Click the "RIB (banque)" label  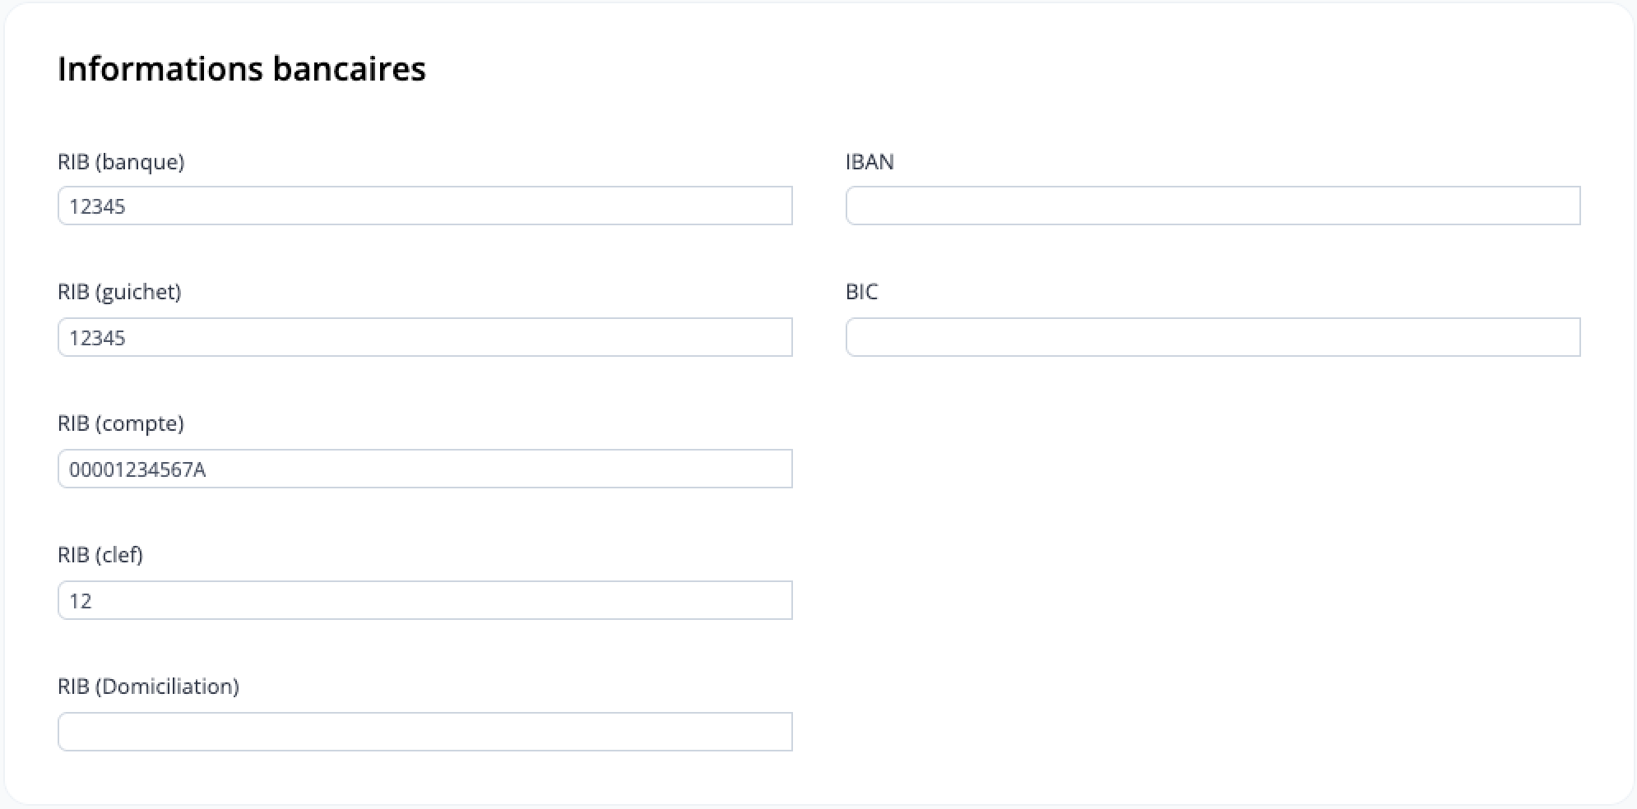coord(121,162)
